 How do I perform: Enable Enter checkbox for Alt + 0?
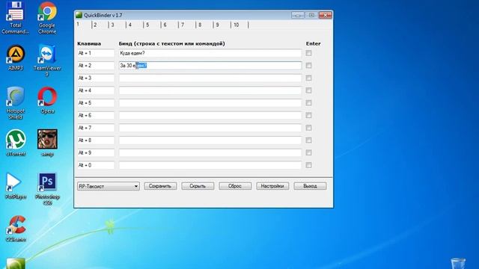tap(308, 165)
